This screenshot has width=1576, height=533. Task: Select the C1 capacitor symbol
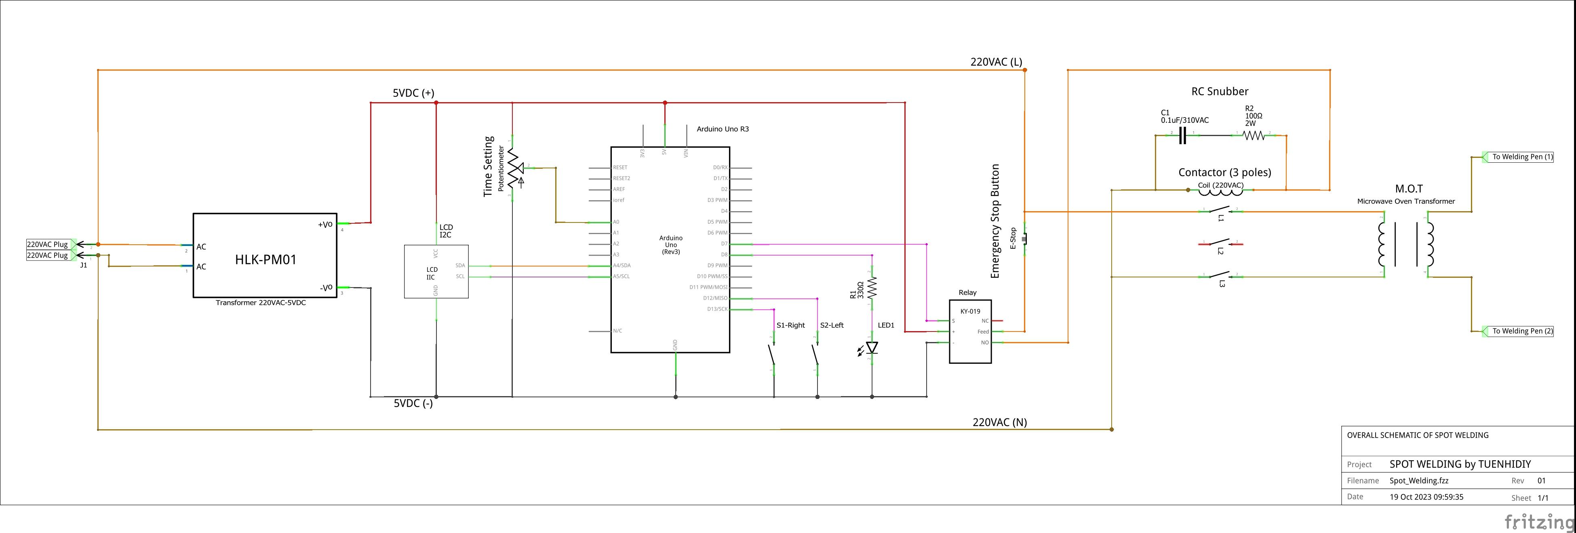[1183, 136]
